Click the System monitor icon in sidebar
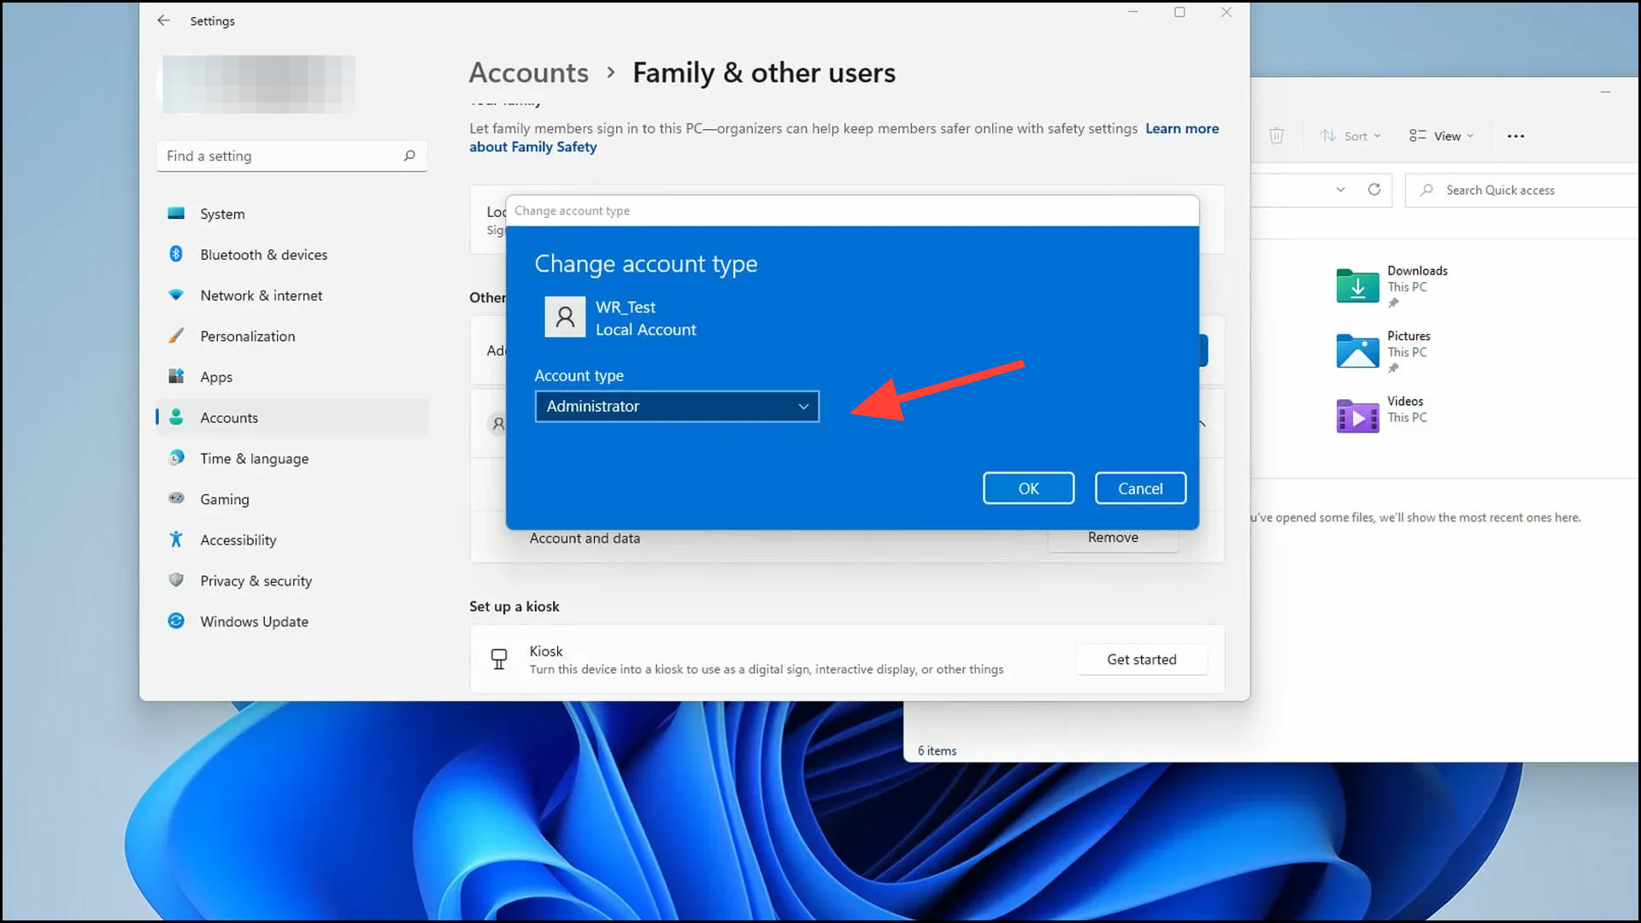Screen dimensions: 1641x923 (176, 214)
